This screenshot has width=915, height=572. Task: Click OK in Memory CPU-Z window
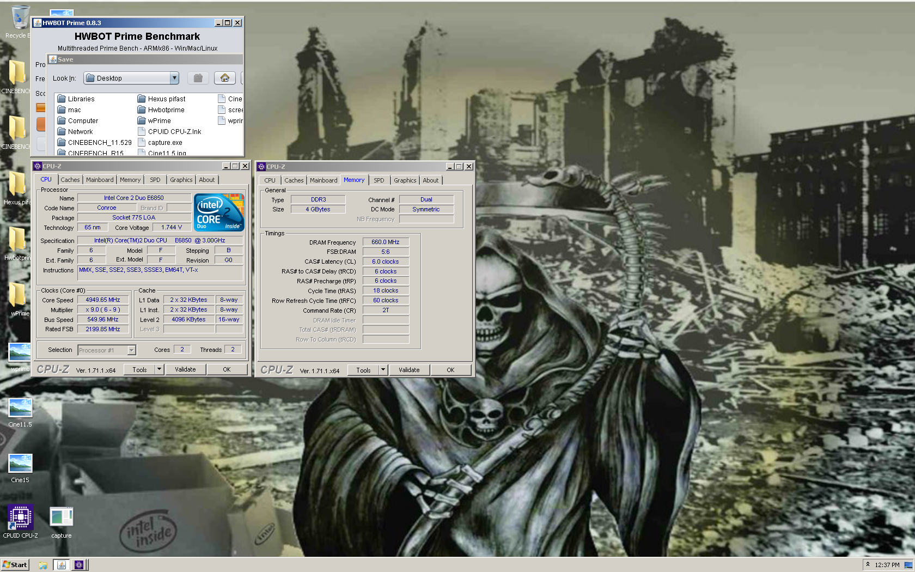[x=450, y=370]
